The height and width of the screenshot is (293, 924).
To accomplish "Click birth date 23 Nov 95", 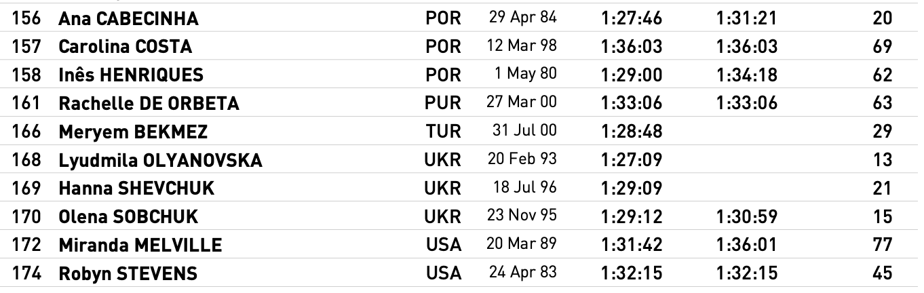I will [x=522, y=217].
